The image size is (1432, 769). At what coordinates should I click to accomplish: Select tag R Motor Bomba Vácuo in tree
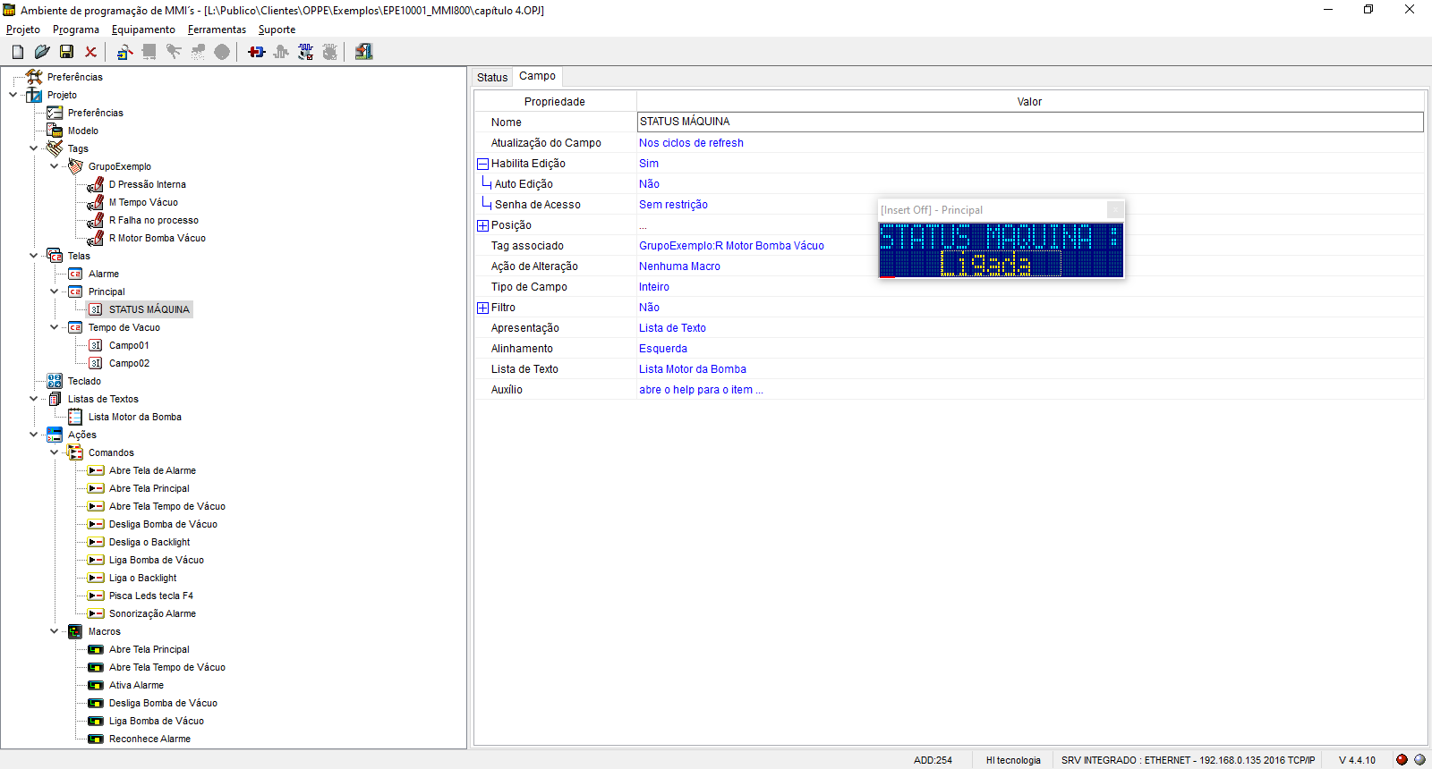click(x=158, y=238)
